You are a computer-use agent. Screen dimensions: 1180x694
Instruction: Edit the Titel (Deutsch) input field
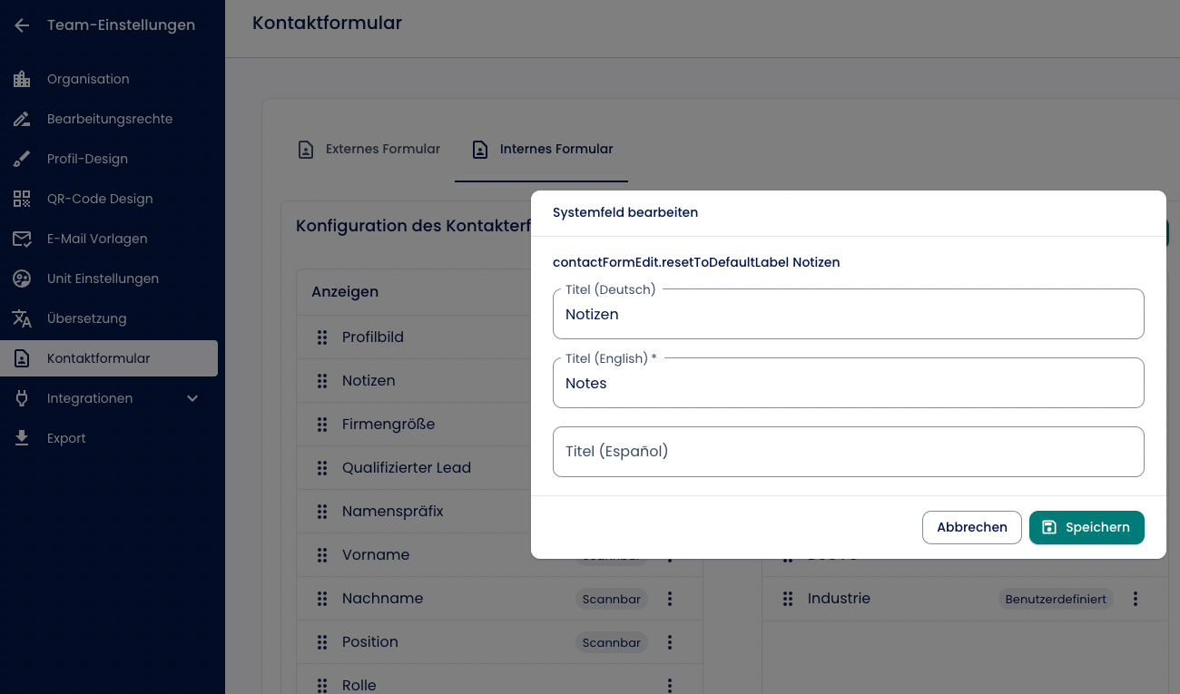pos(849,314)
